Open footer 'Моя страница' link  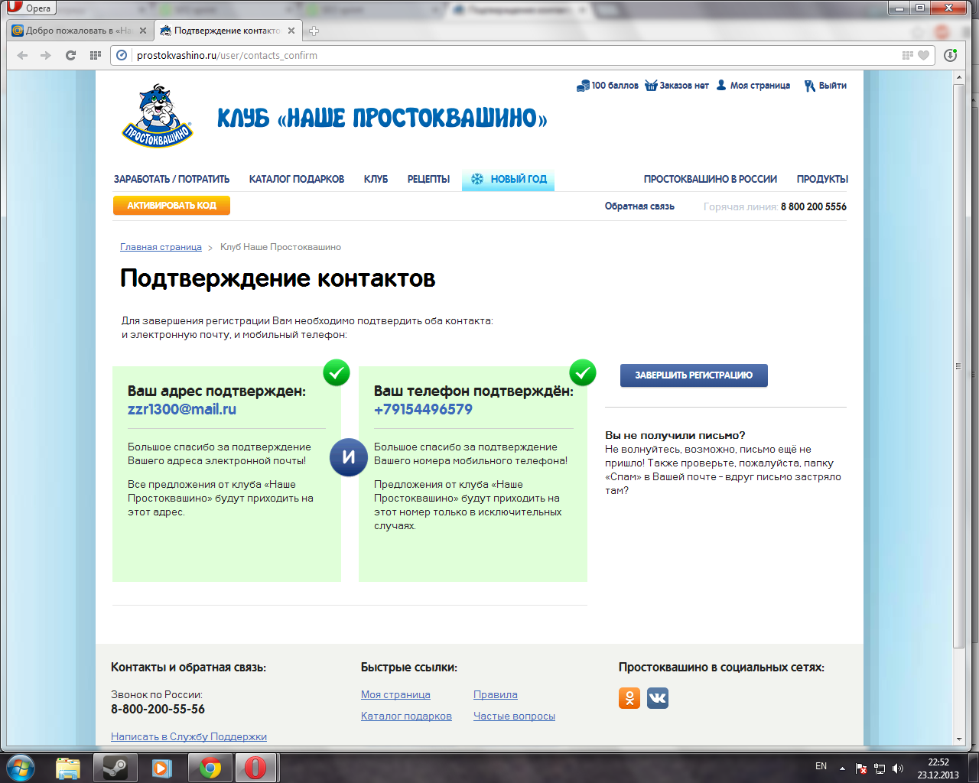click(x=395, y=694)
